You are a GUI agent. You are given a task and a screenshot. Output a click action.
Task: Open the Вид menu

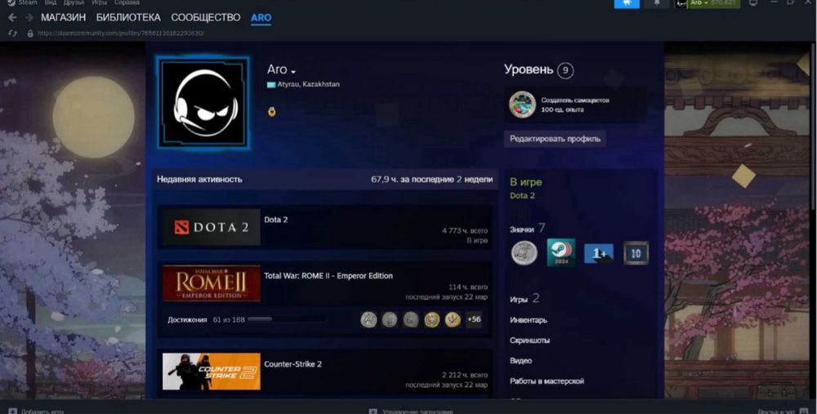(51, 2)
